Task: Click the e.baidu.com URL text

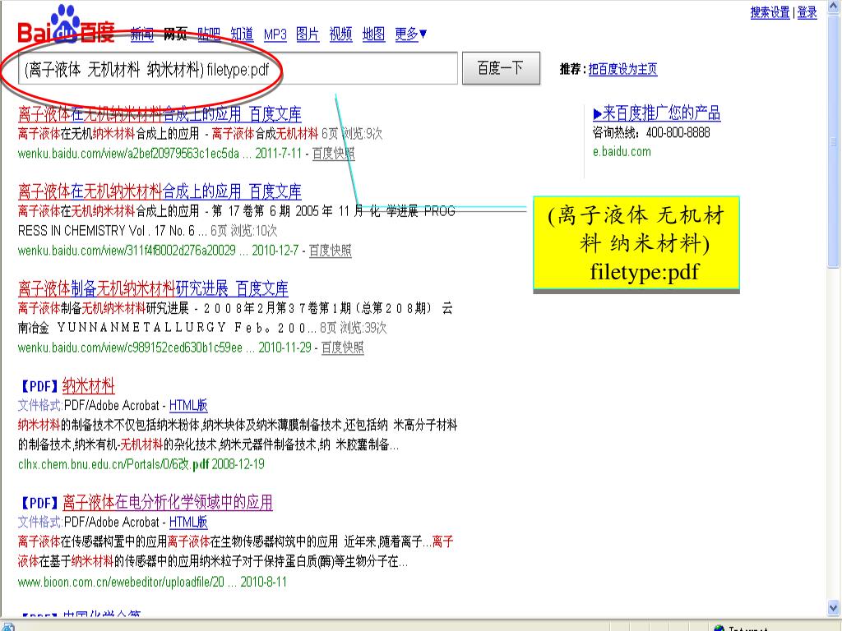Action: pos(622,152)
